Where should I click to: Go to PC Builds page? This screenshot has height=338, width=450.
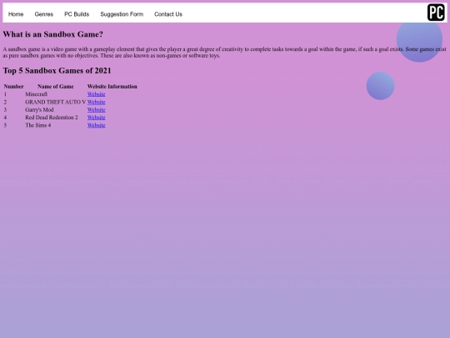[x=77, y=14]
